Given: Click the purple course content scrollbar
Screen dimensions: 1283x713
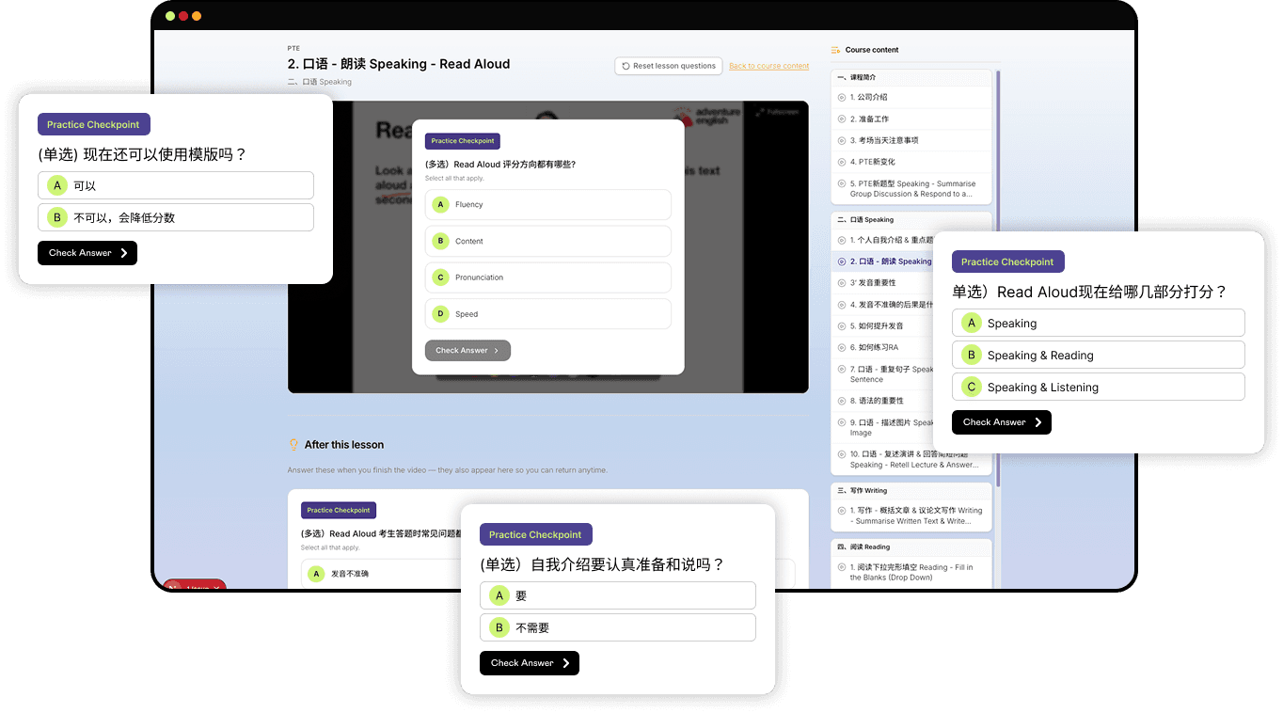Looking at the screenshot, I should pos(998,277).
